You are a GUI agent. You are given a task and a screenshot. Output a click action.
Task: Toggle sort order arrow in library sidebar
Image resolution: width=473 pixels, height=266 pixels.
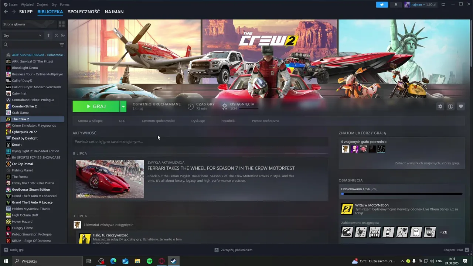48,35
